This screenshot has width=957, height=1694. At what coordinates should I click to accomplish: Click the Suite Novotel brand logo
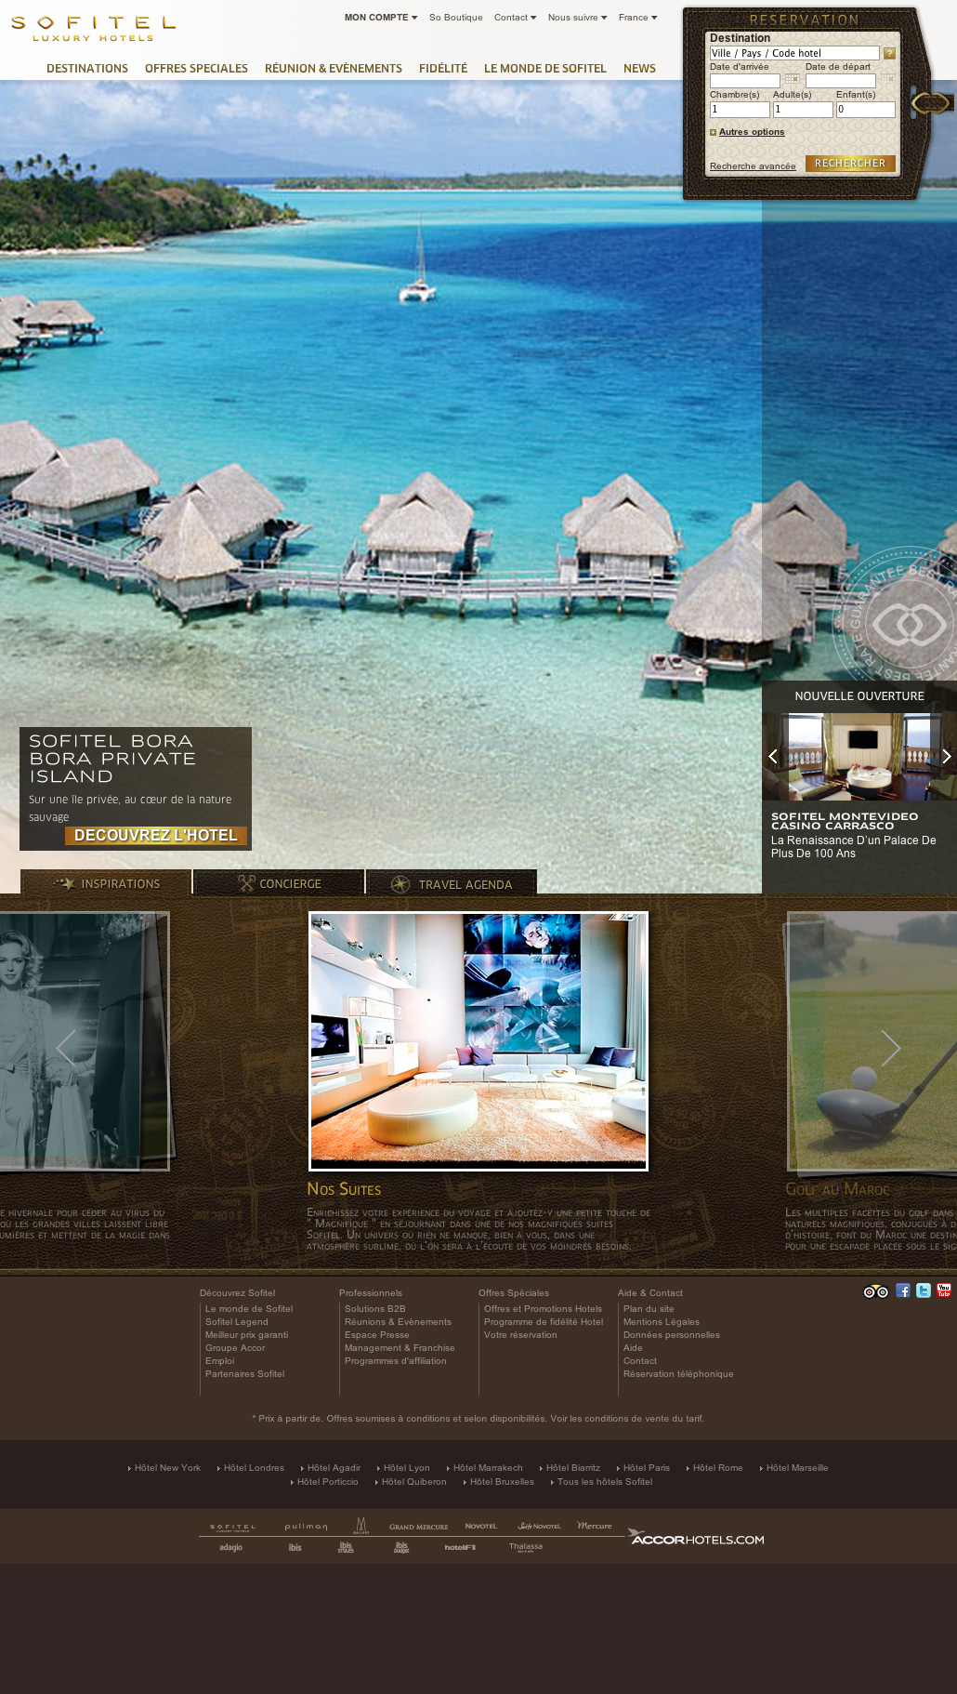tap(539, 1526)
